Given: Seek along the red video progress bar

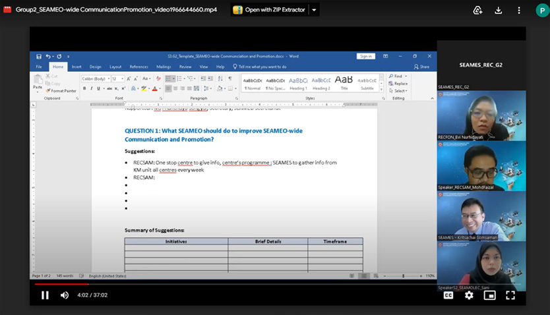Looking at the screenshot, I should [x=61, y=284].
